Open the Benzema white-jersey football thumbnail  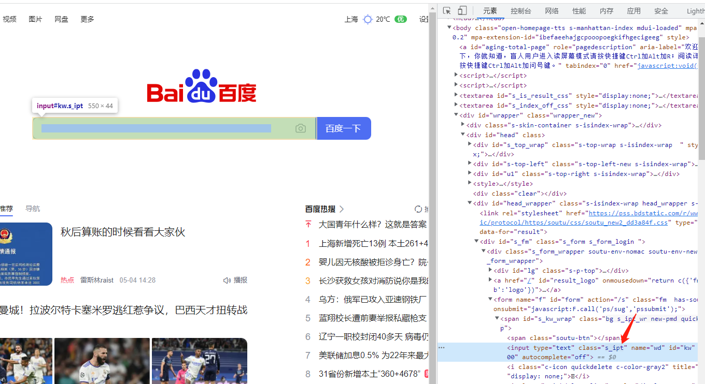click(x=102, y=361)
